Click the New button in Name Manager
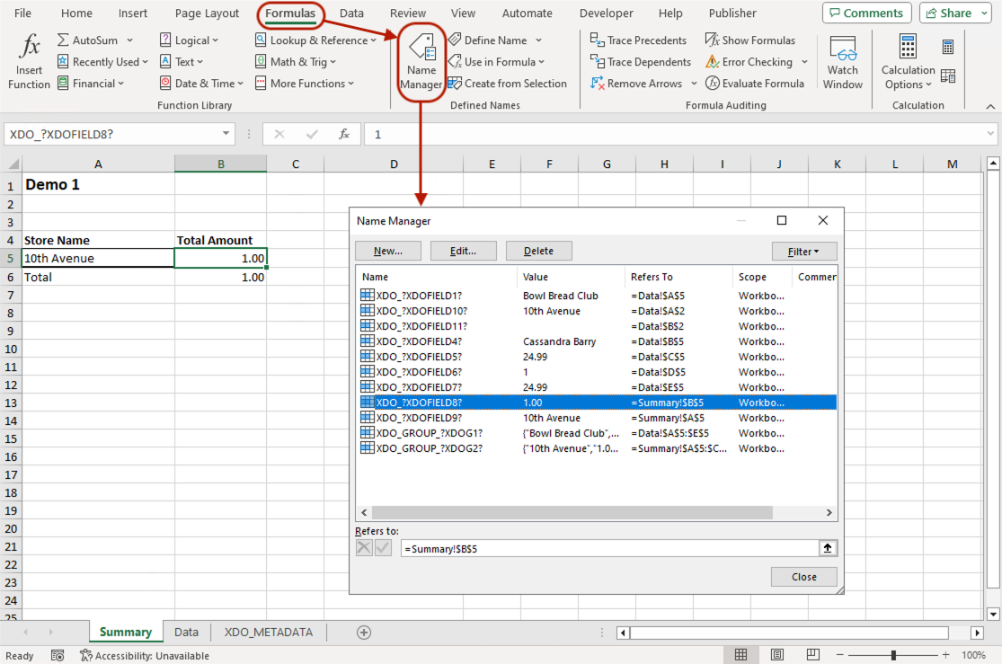This screenshot has width=1002, height=664. click(387, 251)
